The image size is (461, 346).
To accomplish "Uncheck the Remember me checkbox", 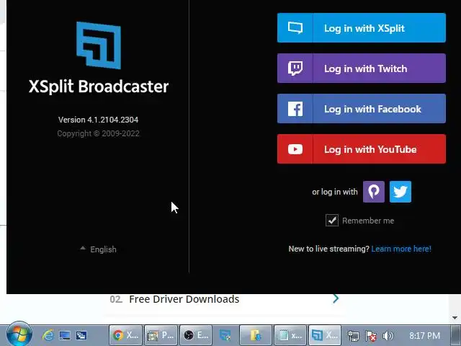I will (x=332, y=221).
